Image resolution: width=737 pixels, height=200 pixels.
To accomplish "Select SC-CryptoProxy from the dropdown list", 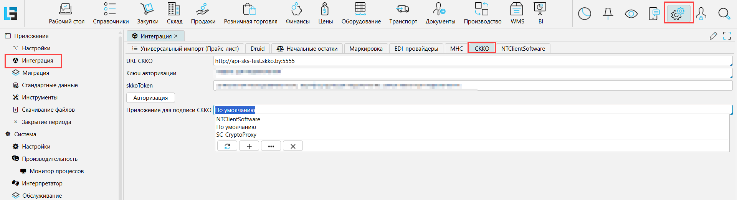I will (236, 135).
